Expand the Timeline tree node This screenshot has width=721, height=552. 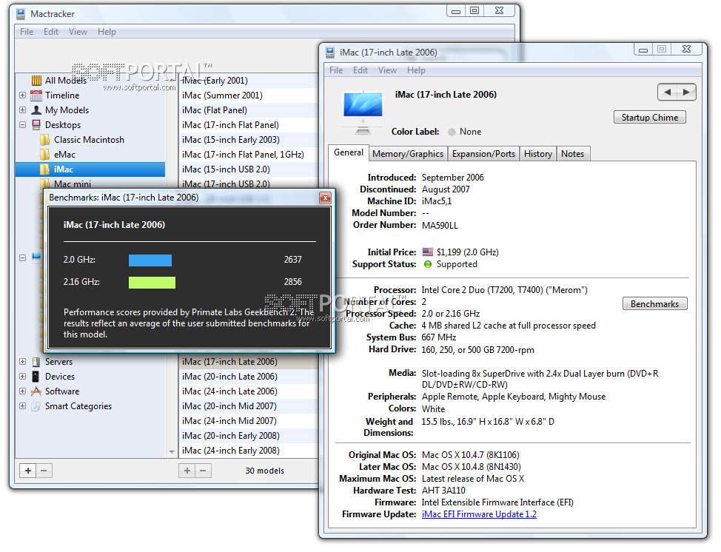[x=22, y=95]
